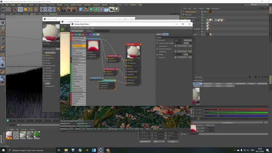The image size is (272, 153).
Task: Select the Live Selection cursor tool
Action: tap(15, 9)
